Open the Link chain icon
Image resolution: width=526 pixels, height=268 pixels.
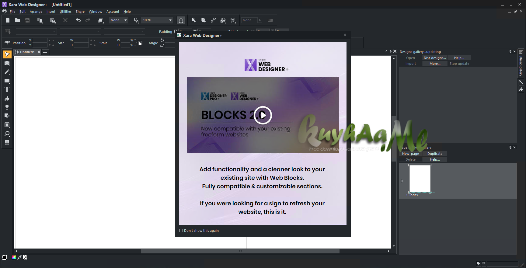pyautogui.click(x=213, y=20)
